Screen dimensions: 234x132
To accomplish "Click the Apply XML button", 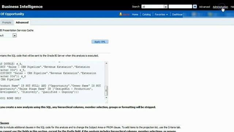I will [x=100, y=42].
